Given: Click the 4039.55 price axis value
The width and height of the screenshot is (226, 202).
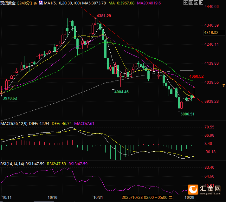Looking at the screenshot, I should [x=212, y=82].
